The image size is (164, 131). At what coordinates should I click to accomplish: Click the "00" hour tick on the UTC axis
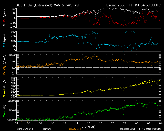click(x=137, y=124)
